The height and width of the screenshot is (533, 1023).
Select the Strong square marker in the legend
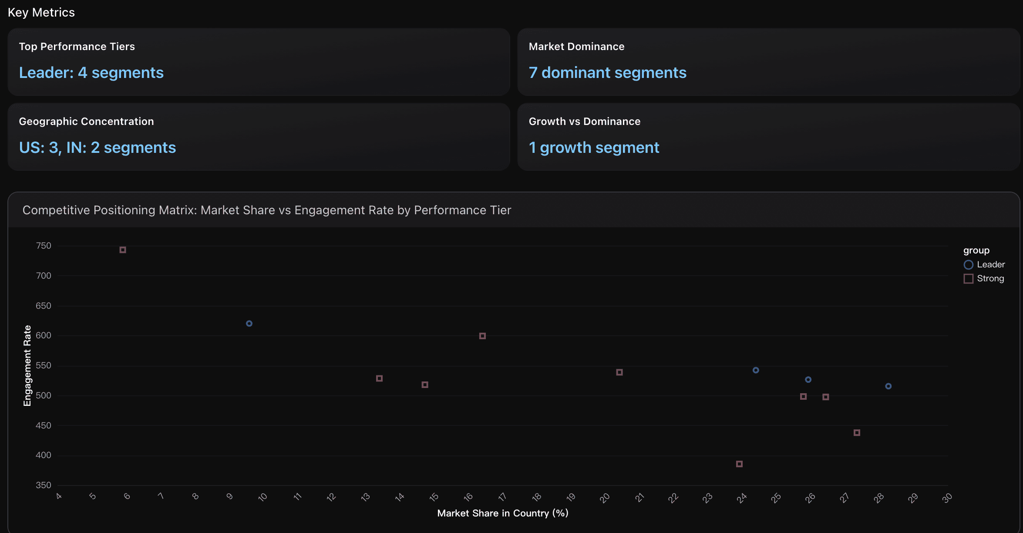968,278
